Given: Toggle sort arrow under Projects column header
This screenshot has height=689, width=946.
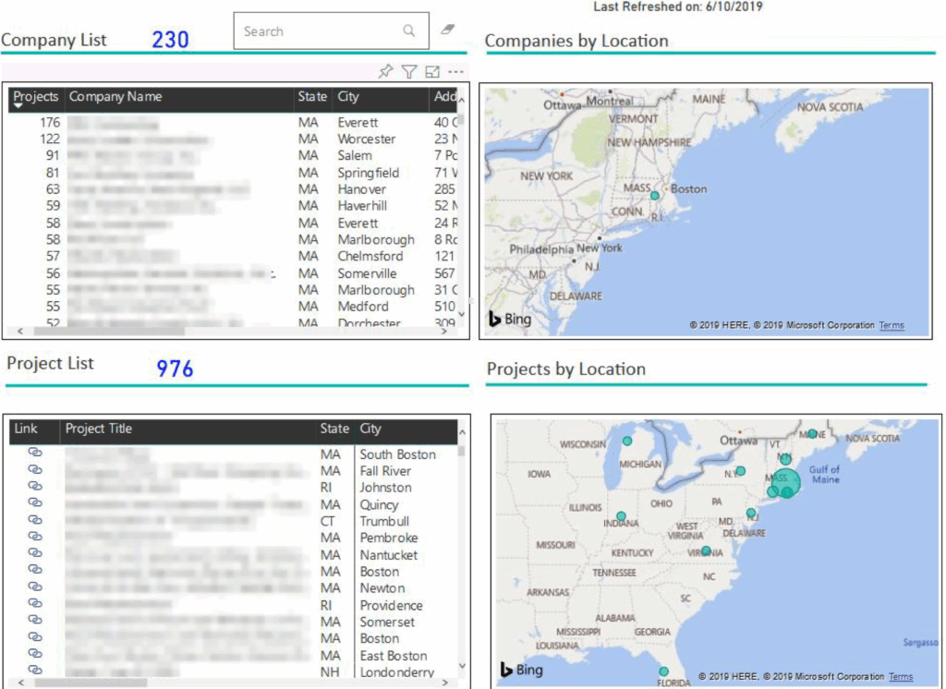Looking at the screenshot, I should click(x=17, y=106).
